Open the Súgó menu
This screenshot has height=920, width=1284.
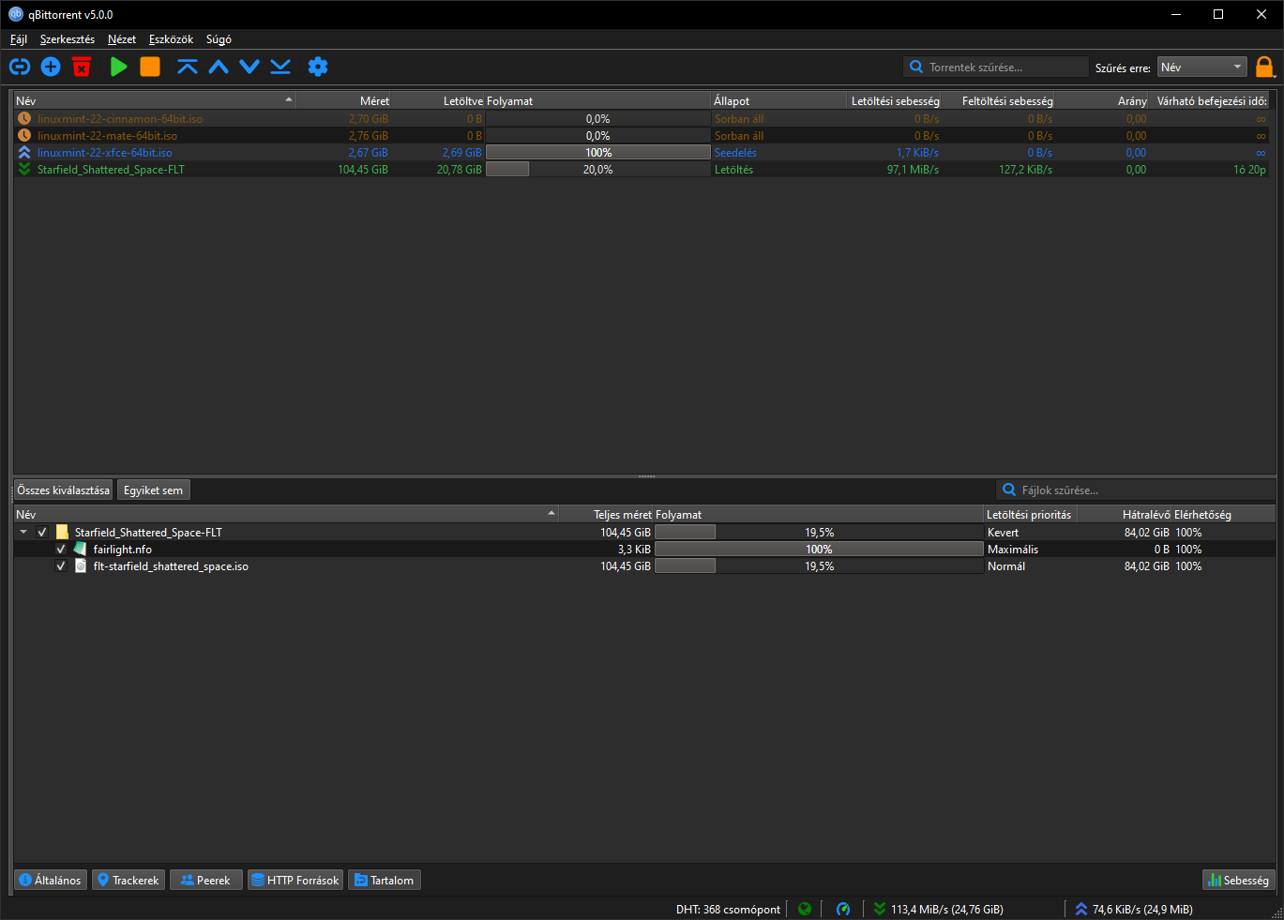coord(219,39)
